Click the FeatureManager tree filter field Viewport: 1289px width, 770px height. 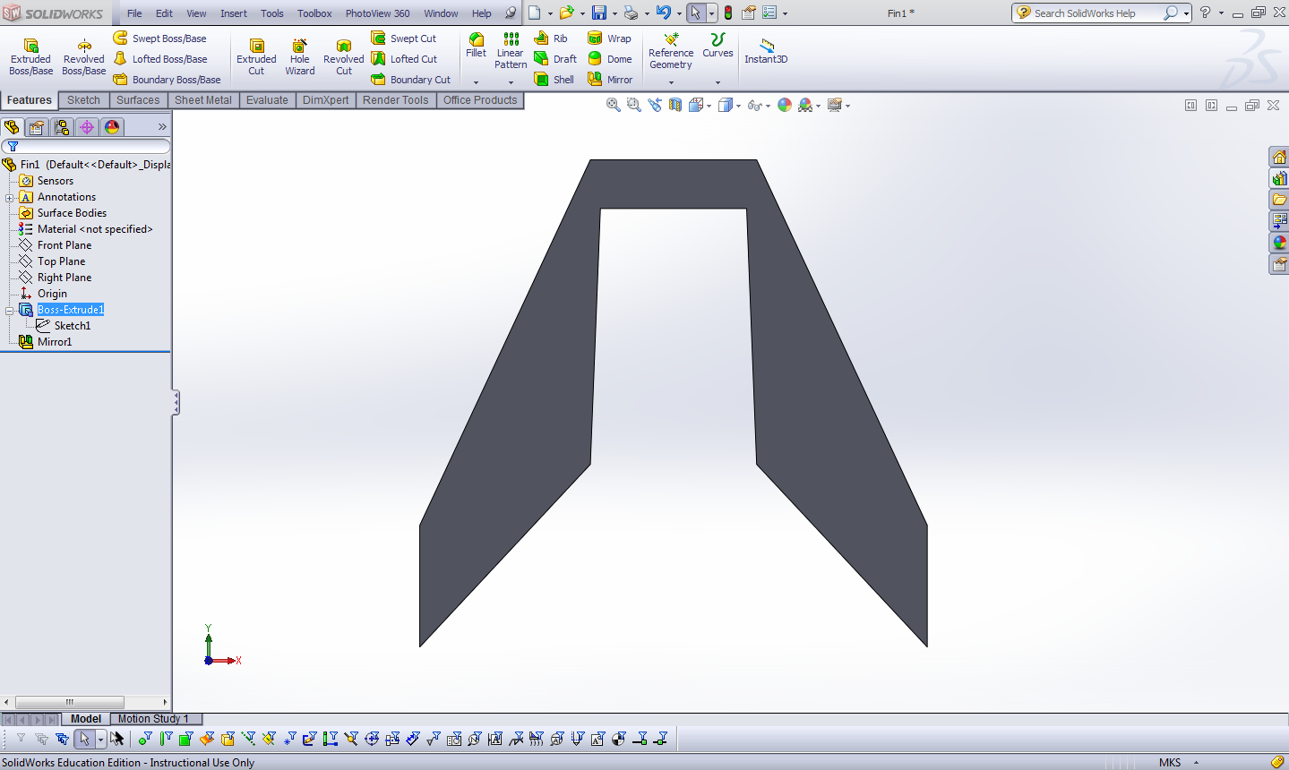(86, 146)
